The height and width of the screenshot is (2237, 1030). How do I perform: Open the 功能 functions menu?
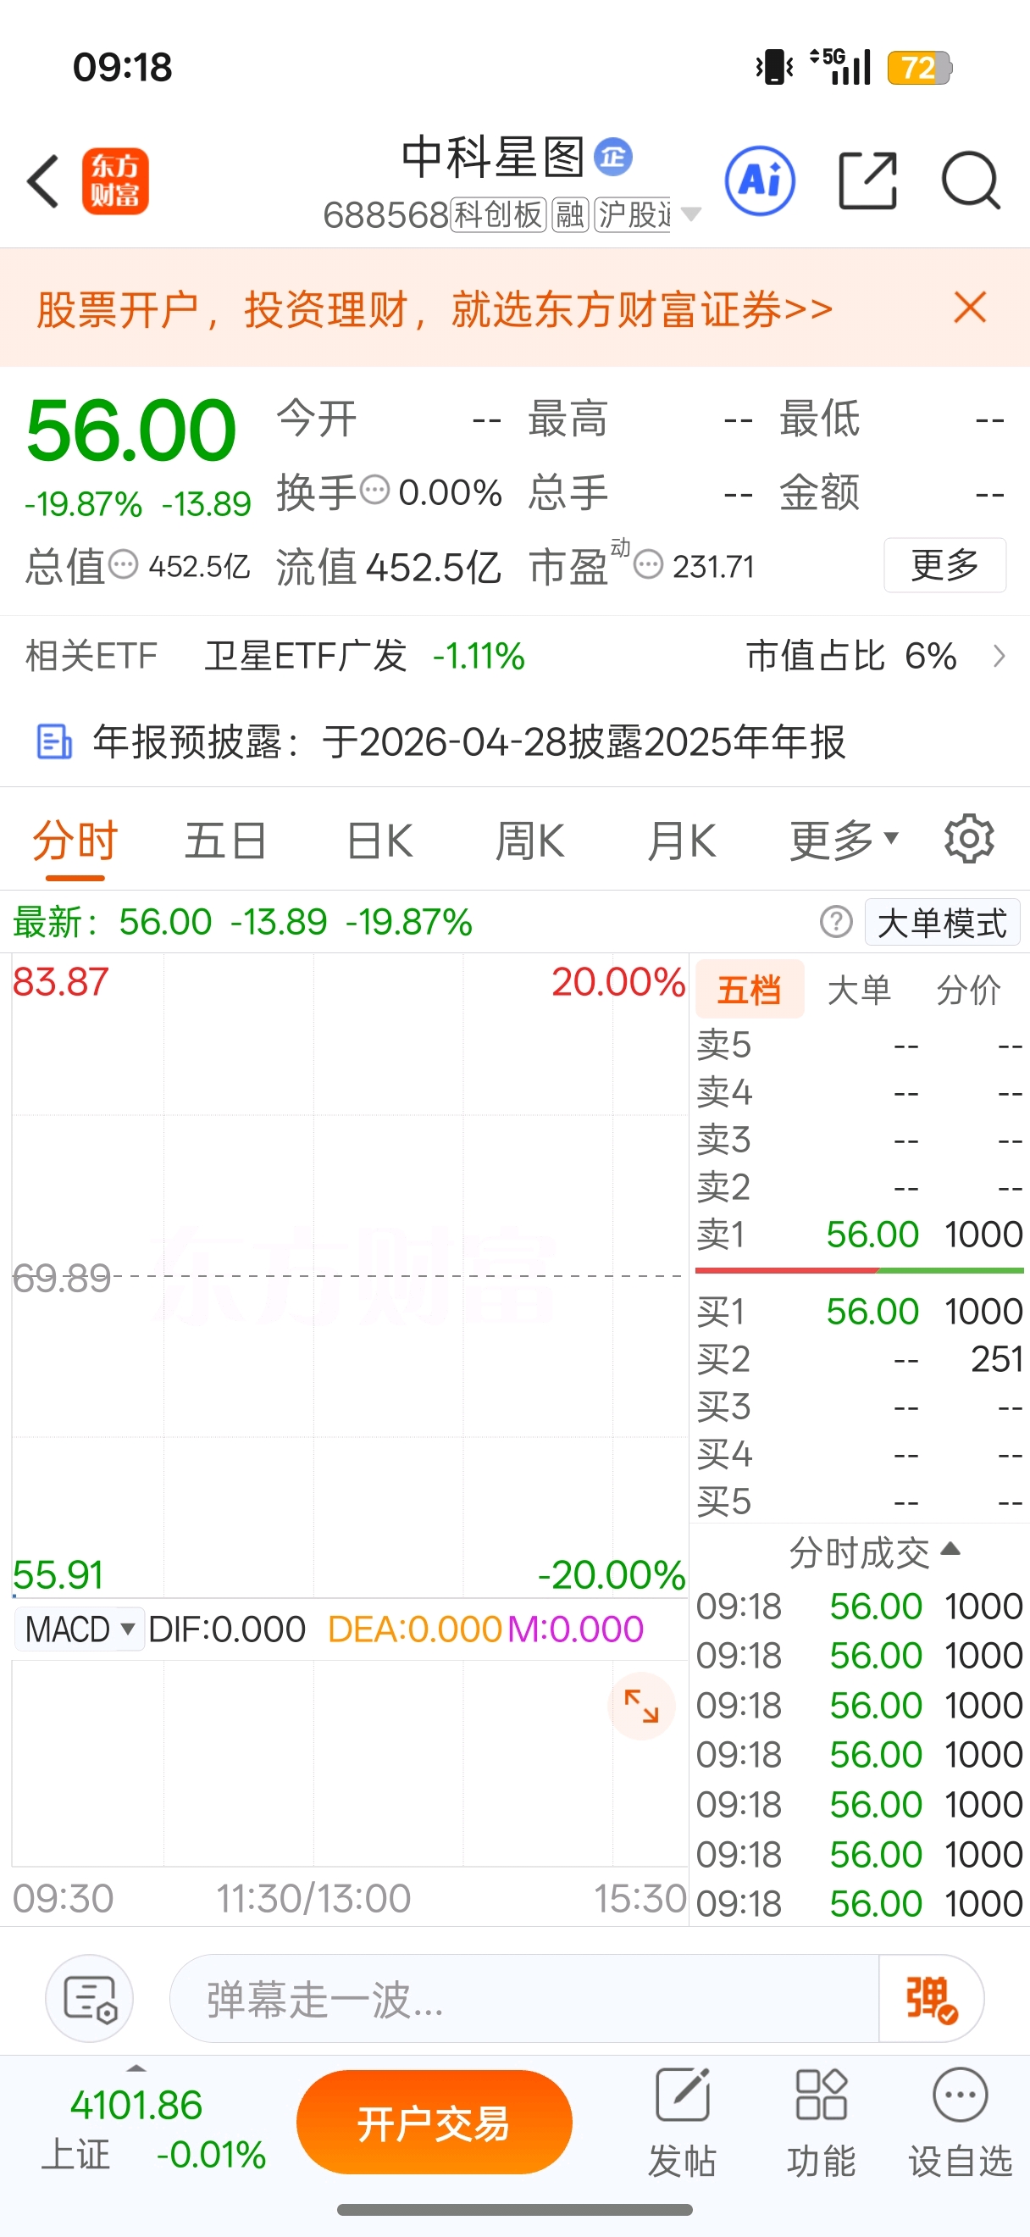(x=821, y=2122)
